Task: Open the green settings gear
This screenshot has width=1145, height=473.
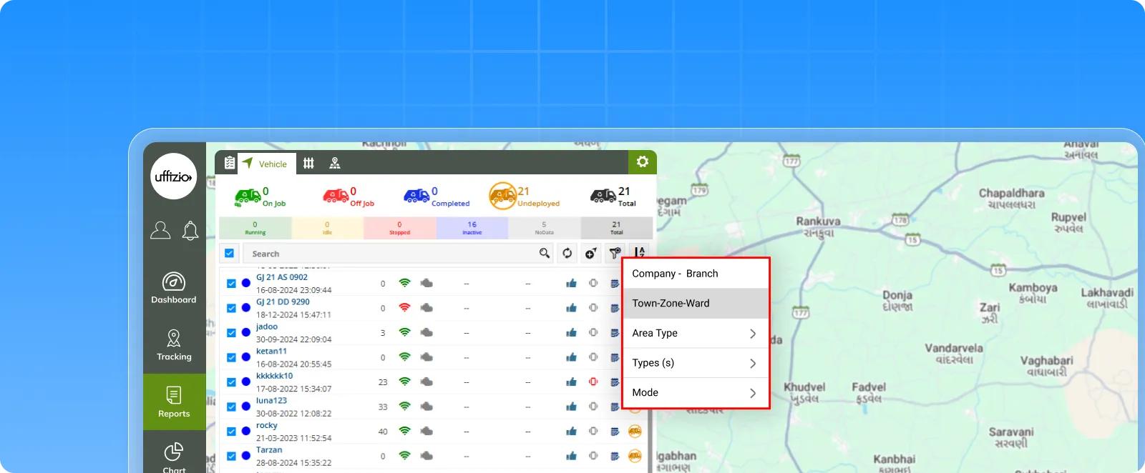Action: point(642,162)
